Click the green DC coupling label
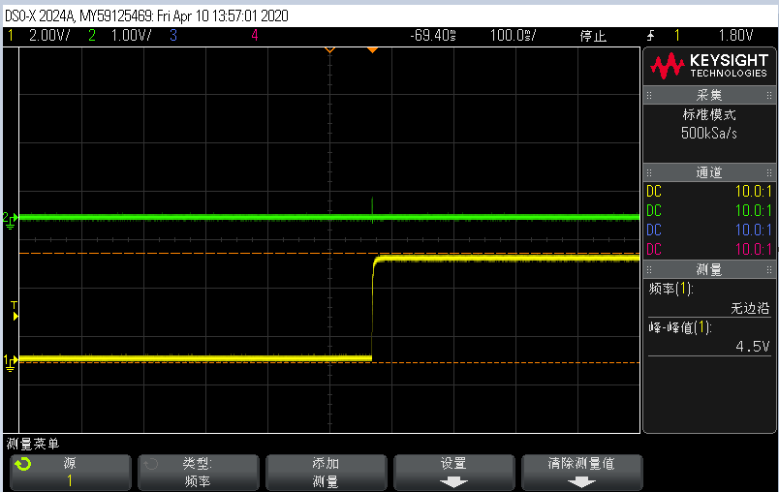The width and height of the screenshot is (779, 492). (654, 210)
